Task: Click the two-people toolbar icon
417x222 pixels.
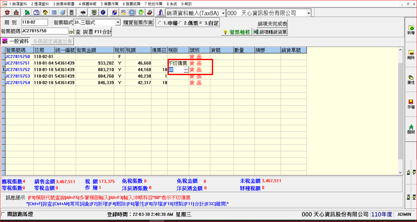Action: point(16,13)
